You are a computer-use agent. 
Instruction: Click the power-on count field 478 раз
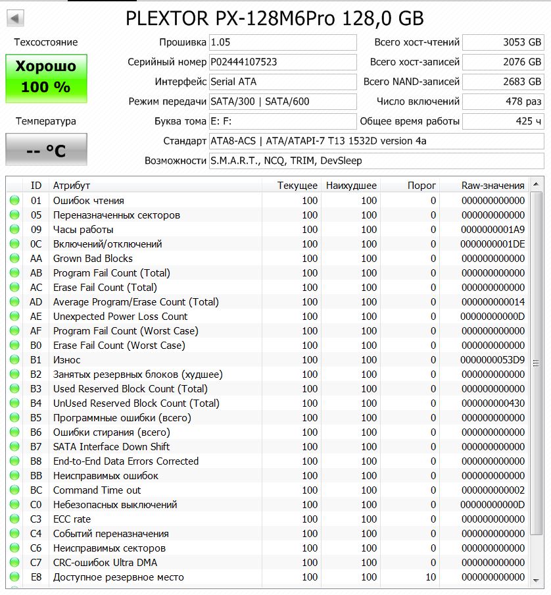point(503,102)
